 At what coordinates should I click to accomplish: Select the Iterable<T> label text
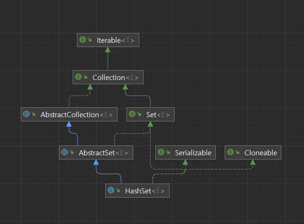[x=116, y=40]
